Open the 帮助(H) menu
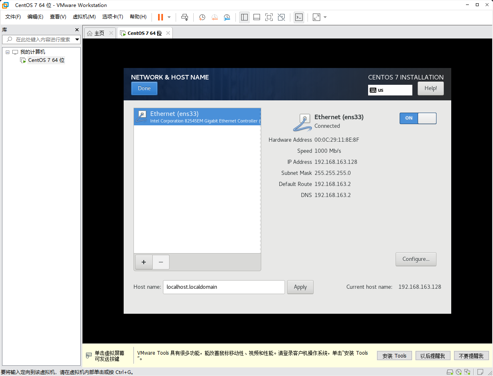Viewport: 493px width, 376px height. coord(138,17)
